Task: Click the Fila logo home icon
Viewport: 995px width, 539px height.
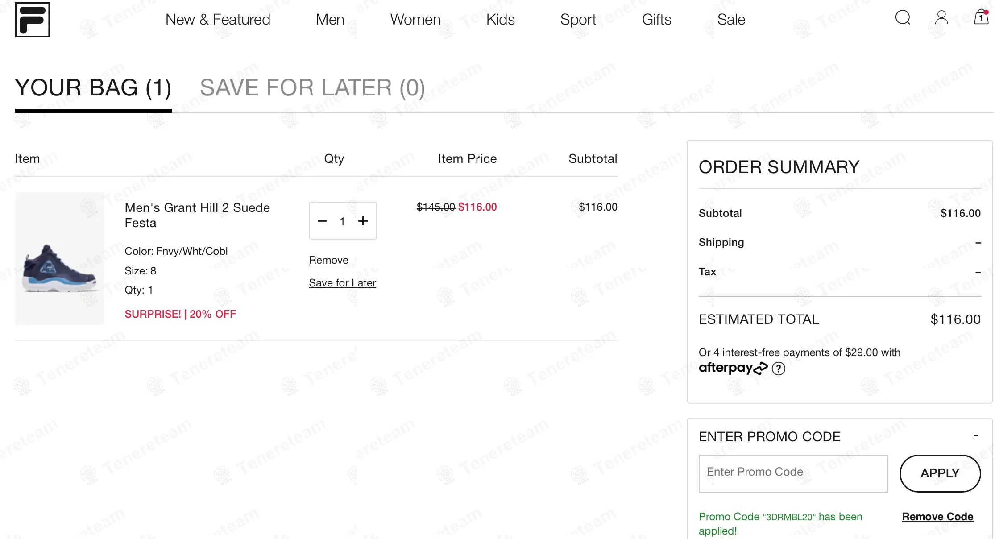Action: (x=32, y=20)
